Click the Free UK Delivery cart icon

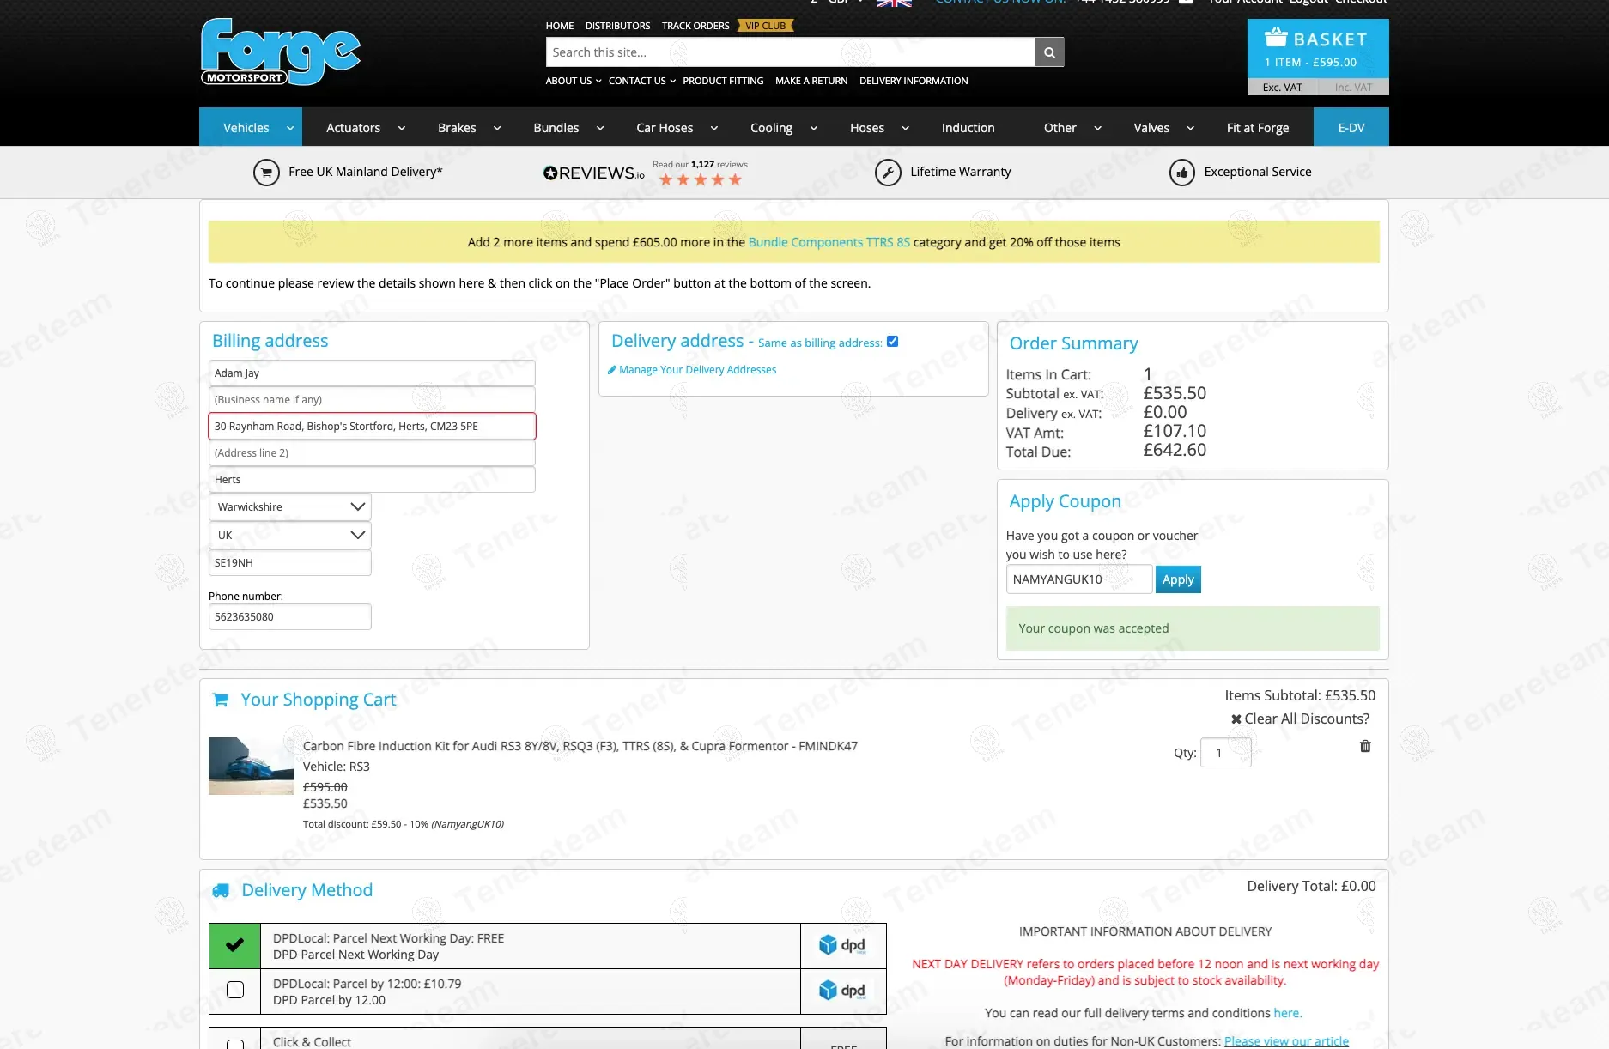point(266,173)
